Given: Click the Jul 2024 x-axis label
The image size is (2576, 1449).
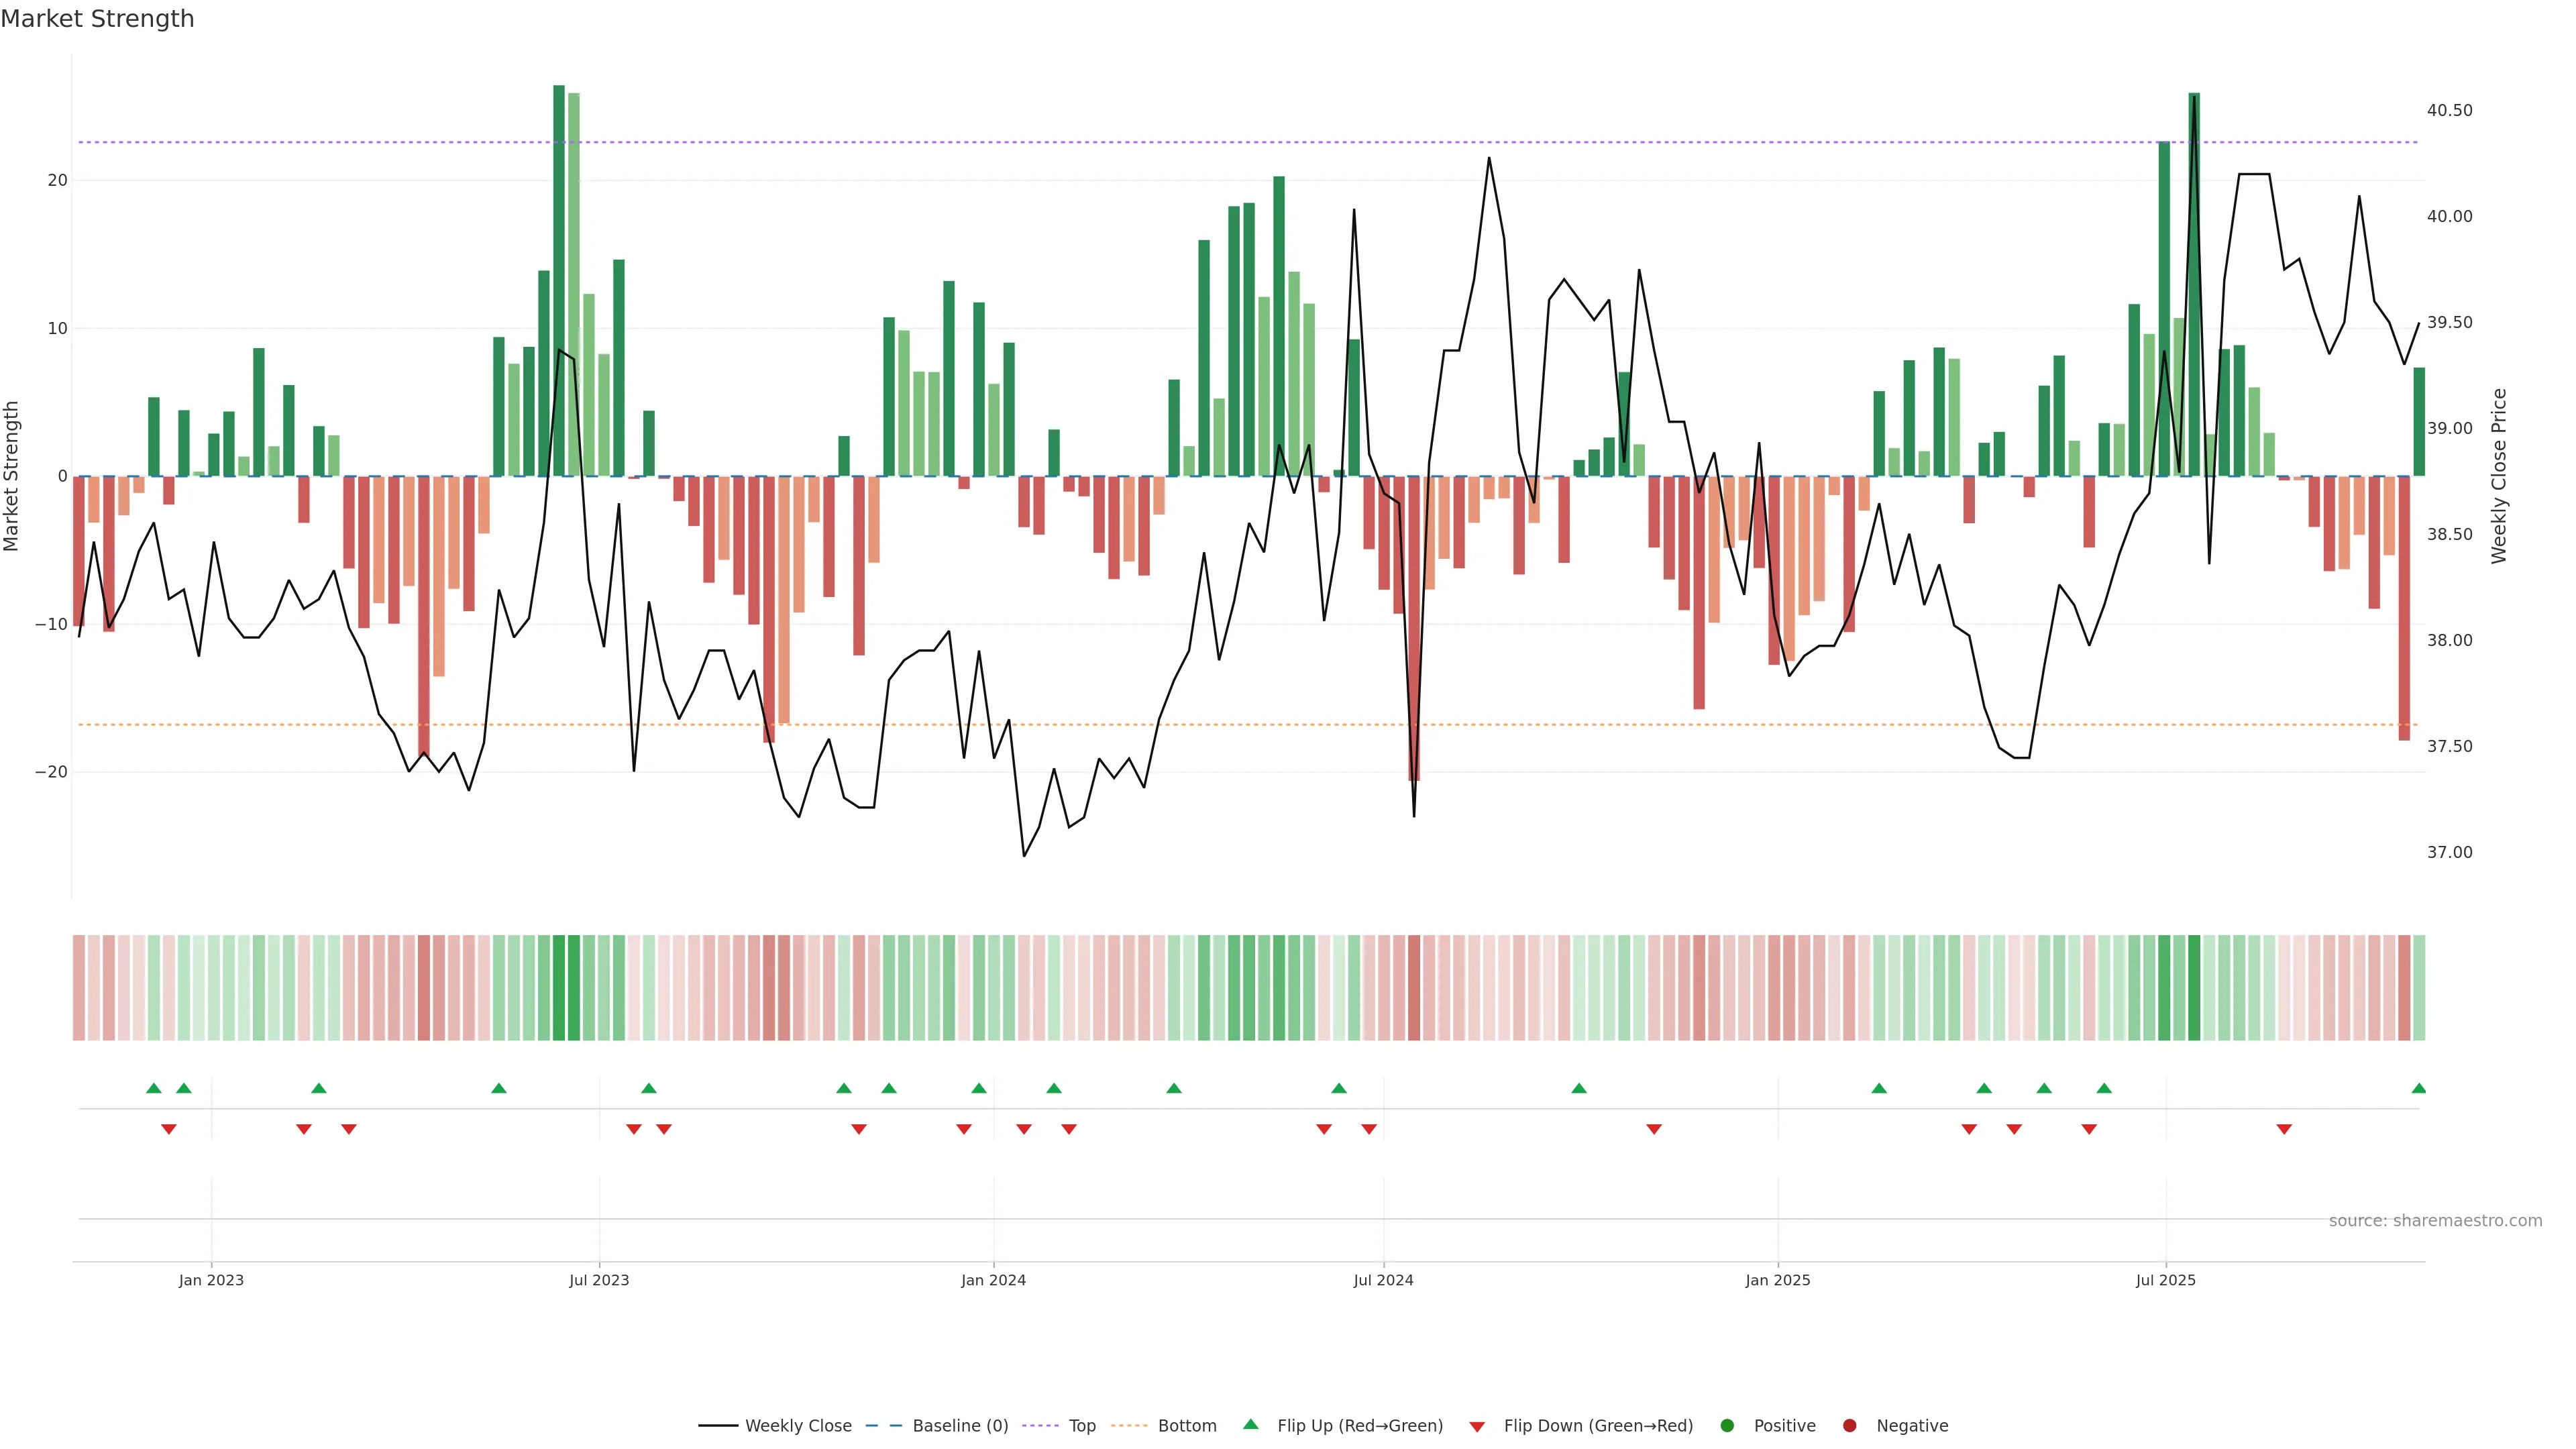Looking at the screenshot, I should click(1383, 1280).
